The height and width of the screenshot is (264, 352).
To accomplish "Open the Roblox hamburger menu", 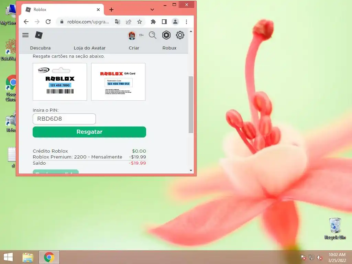I will click(x=25, y=35).
